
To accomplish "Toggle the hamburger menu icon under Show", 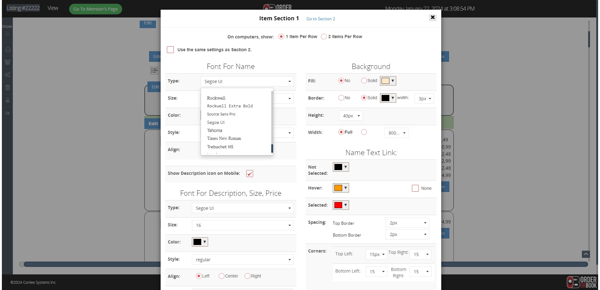I will point(7,34).
